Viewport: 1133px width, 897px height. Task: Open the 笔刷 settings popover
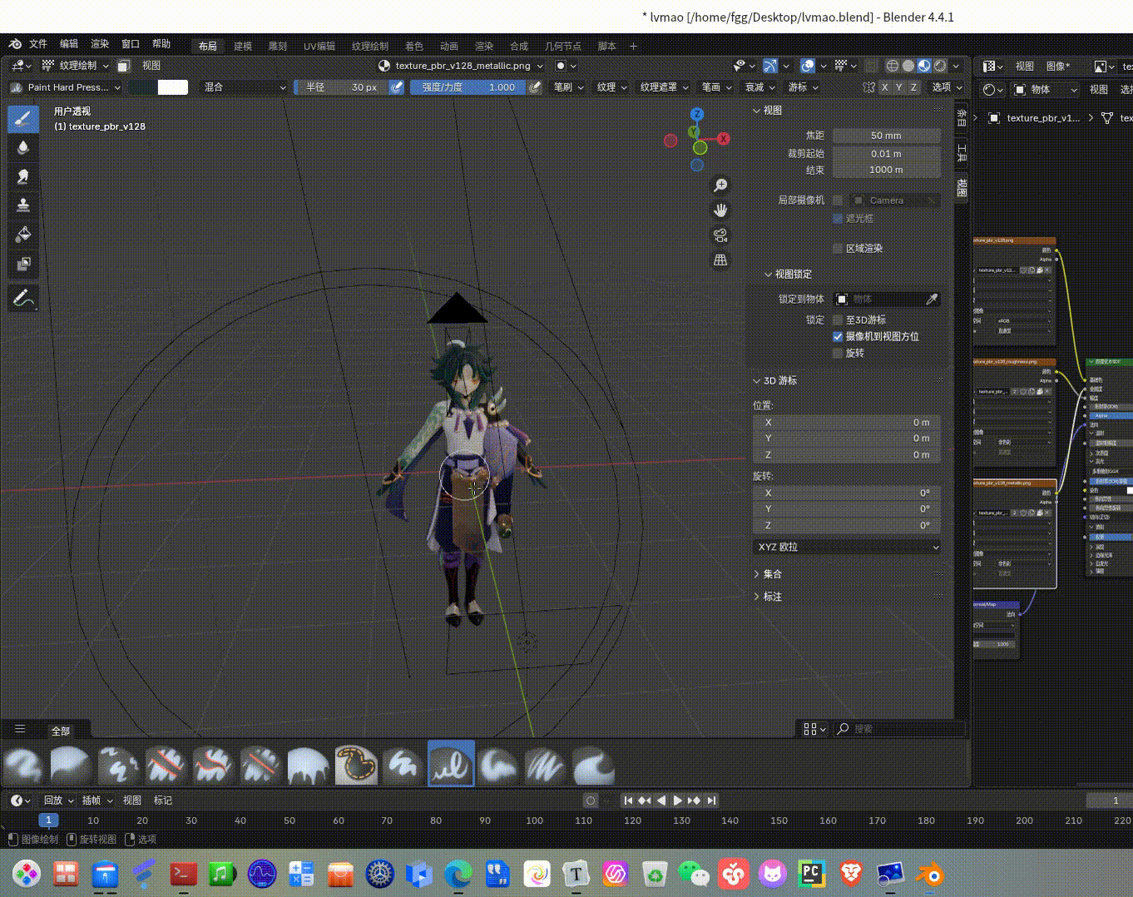pyautogui.click(x=569, y=87)
